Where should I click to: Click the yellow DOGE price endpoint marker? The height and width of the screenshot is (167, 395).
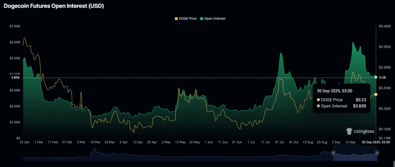376,94
